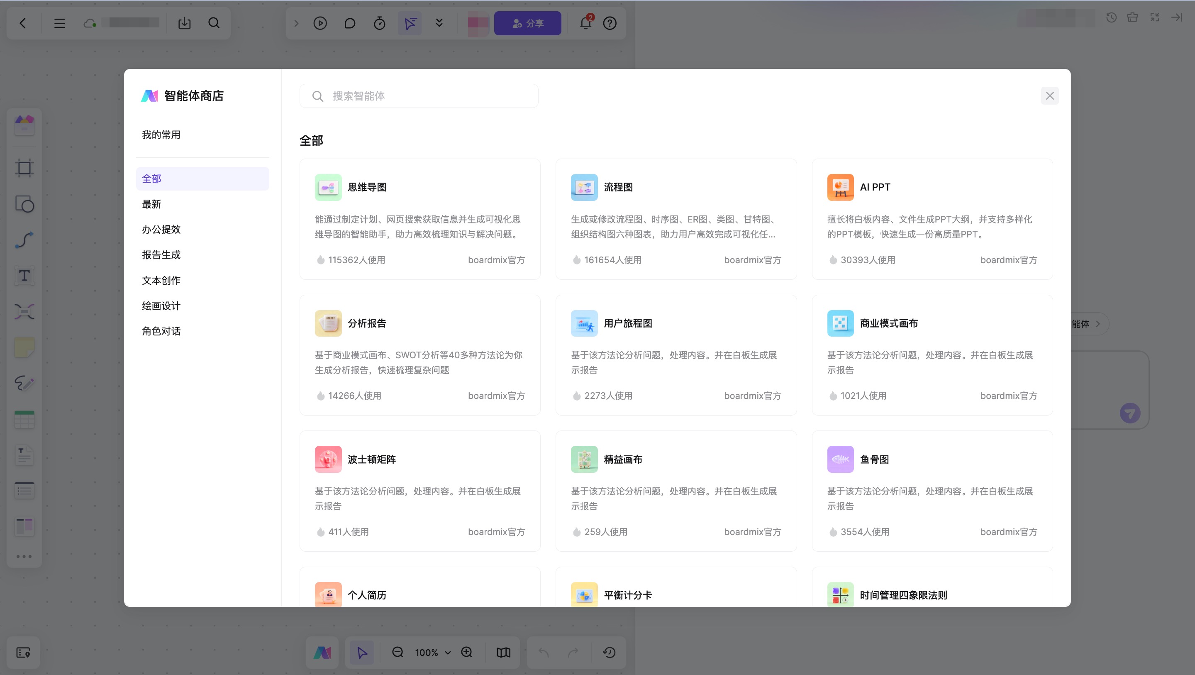
Task: Open the 100% zoom level dropdown
Action: (x=431, y=652)
